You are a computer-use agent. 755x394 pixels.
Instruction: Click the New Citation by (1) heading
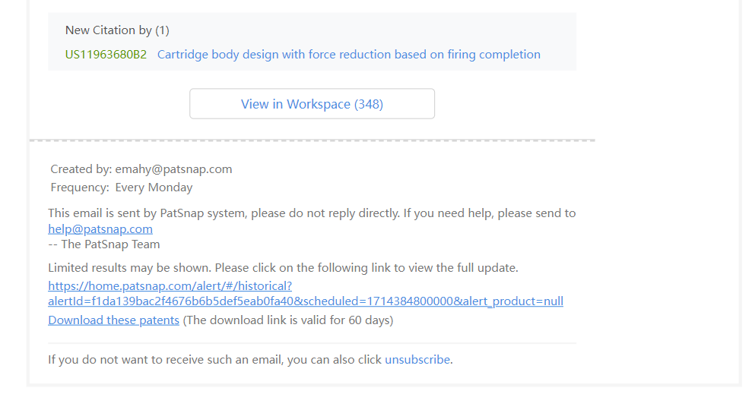tap(117, 30)
